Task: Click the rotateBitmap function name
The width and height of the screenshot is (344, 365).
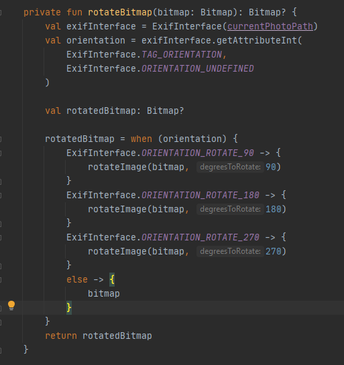Action: pos(120,12)
